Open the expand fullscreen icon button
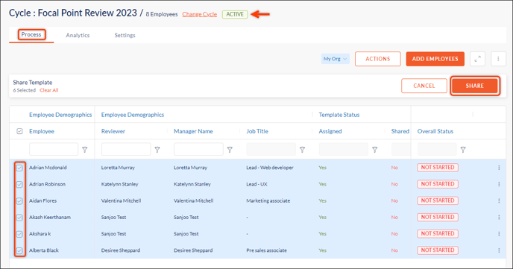The image size is (513, 269). pyautogui.click(x=477, y=59)
